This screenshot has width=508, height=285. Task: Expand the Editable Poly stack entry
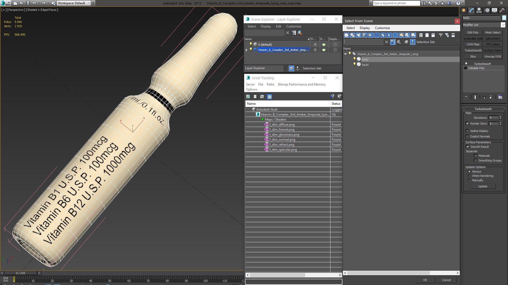pyautogui.click(x=466, y=68)
